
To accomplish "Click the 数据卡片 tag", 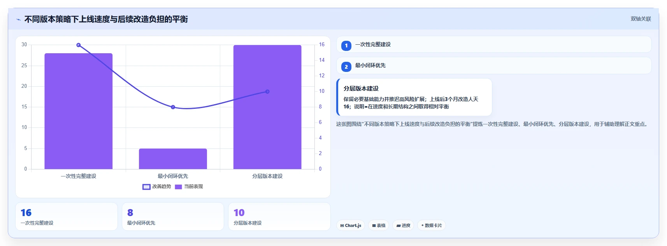I will pos(432,225).
